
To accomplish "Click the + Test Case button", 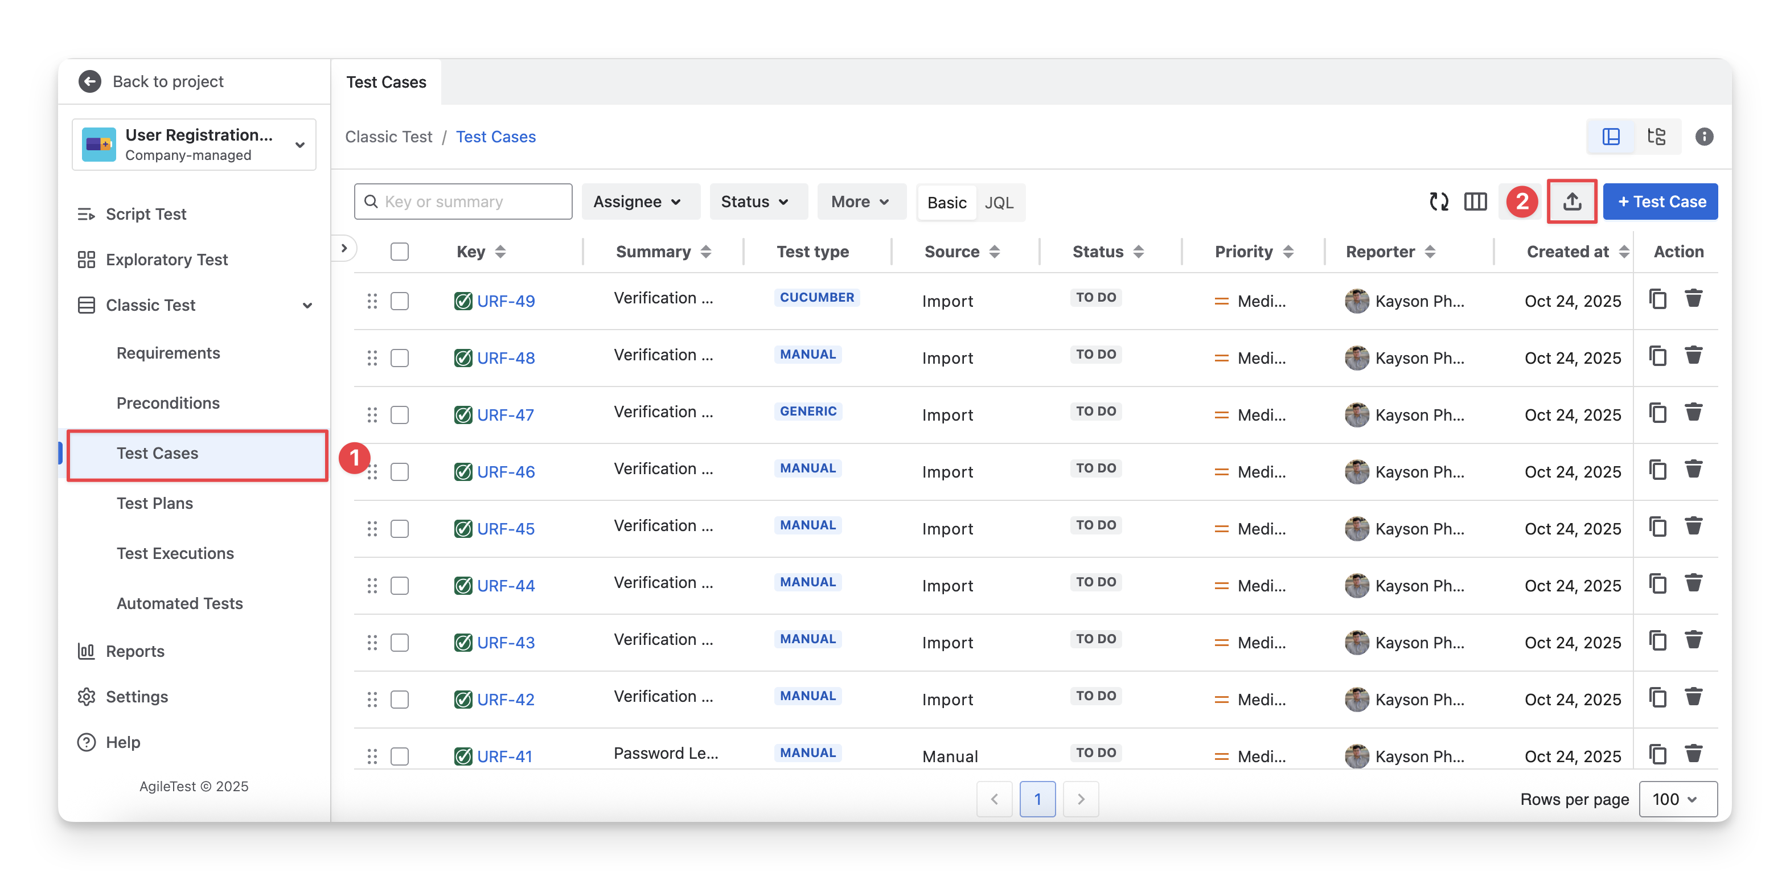I will coord(1660,202).
